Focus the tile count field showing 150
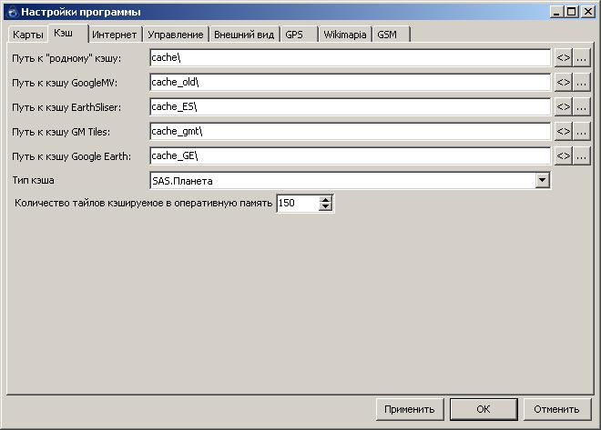 click(297, 204)
